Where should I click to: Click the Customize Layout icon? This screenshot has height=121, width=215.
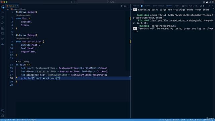coord(213,2)
